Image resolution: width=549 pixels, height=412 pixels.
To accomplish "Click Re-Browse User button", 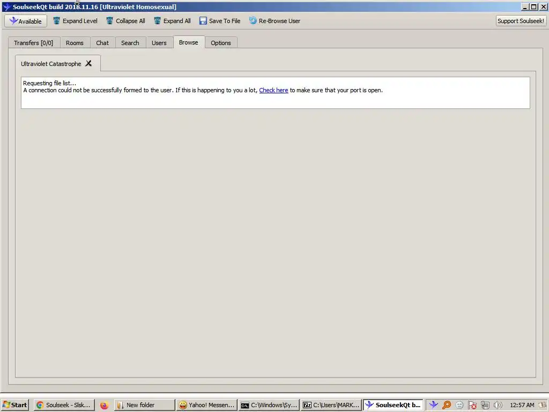I will [274, 21].
